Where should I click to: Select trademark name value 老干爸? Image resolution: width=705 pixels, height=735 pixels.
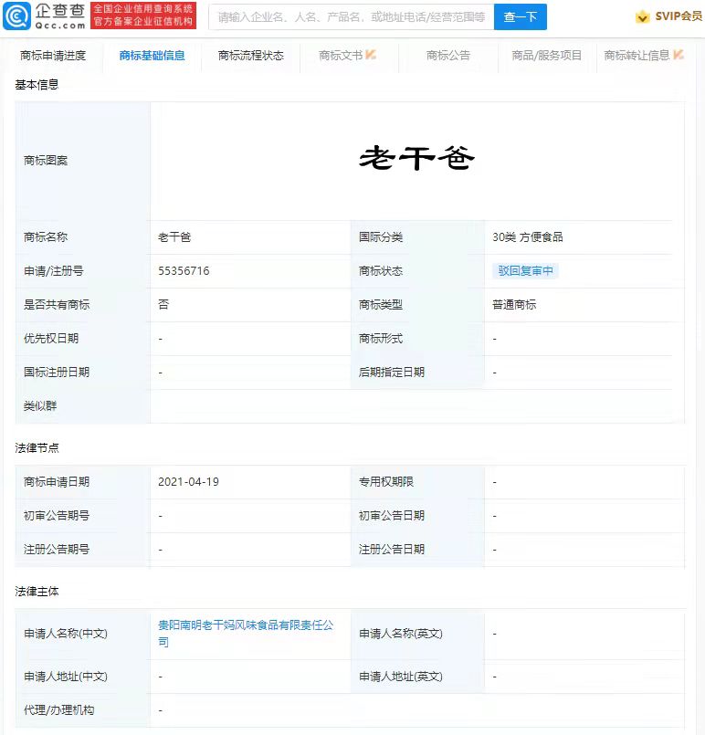click(174, 237)
